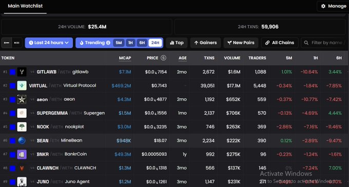Click the 5,448 traders value
Viewport: 349px width, 187px height.
tap(260, 86)
